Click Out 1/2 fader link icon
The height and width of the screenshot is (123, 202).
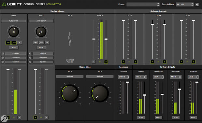(129, 62)
